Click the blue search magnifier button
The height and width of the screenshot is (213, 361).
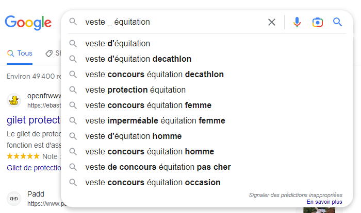coord(337,22)
